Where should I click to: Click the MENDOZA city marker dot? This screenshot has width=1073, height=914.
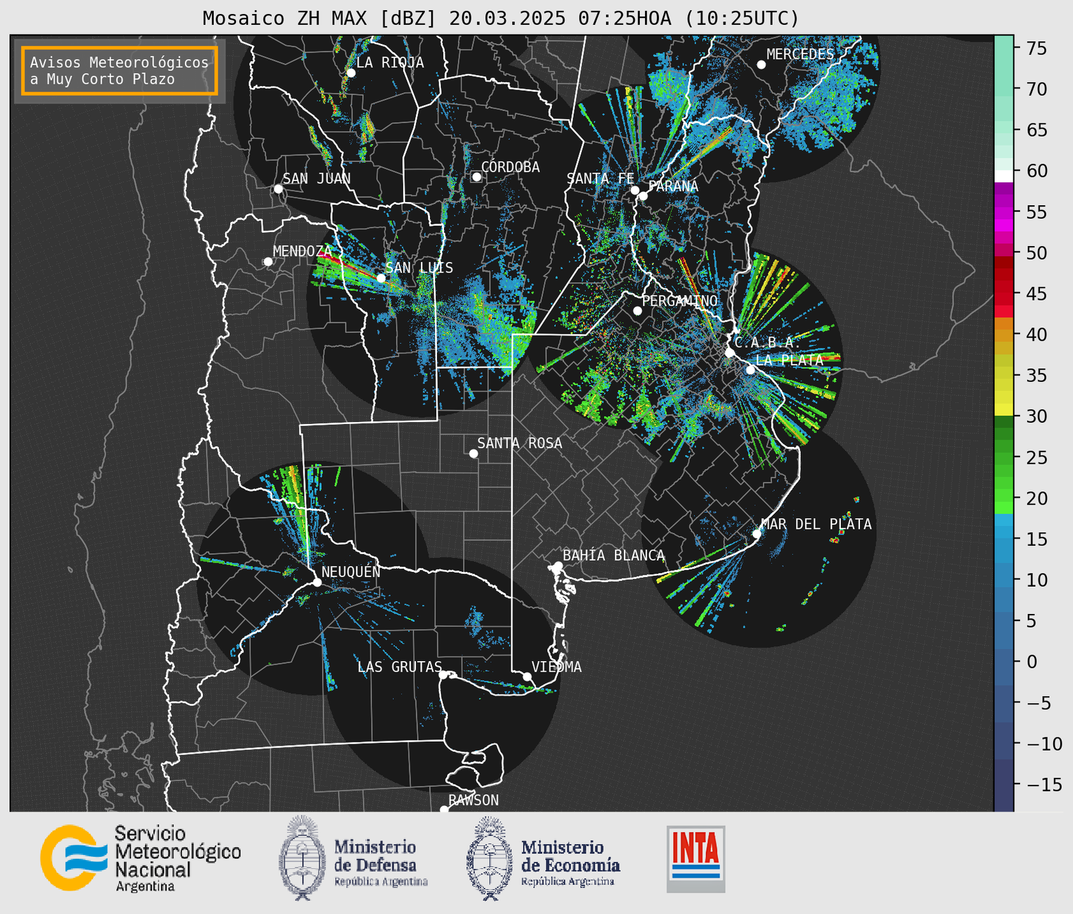(268, 262)
